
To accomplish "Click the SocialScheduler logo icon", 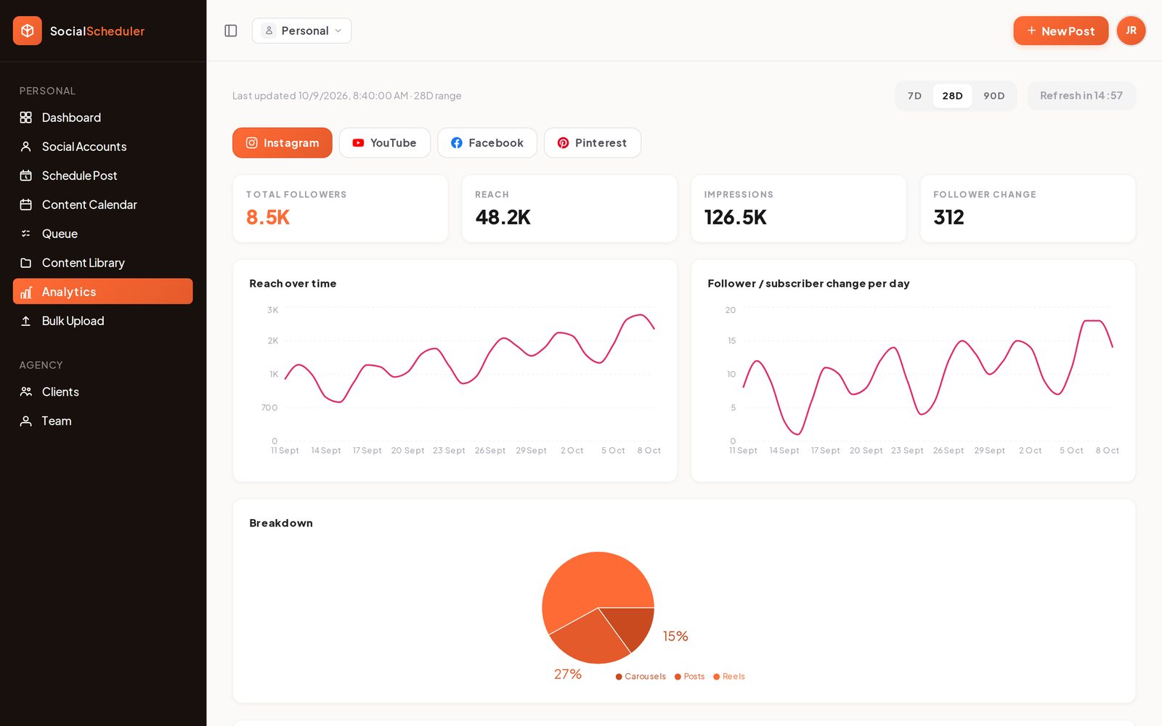I will click(x=28, y=30).
